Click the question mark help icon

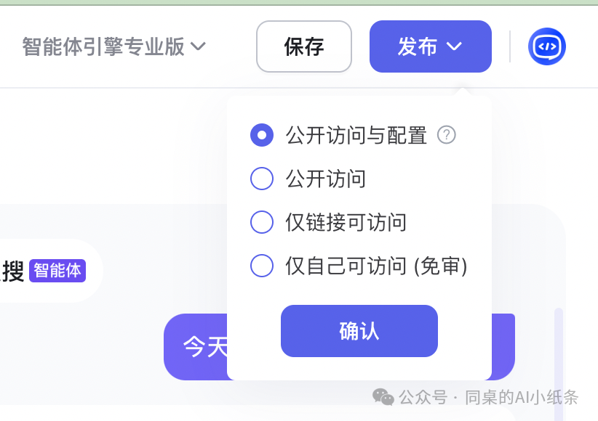(447, 135)
